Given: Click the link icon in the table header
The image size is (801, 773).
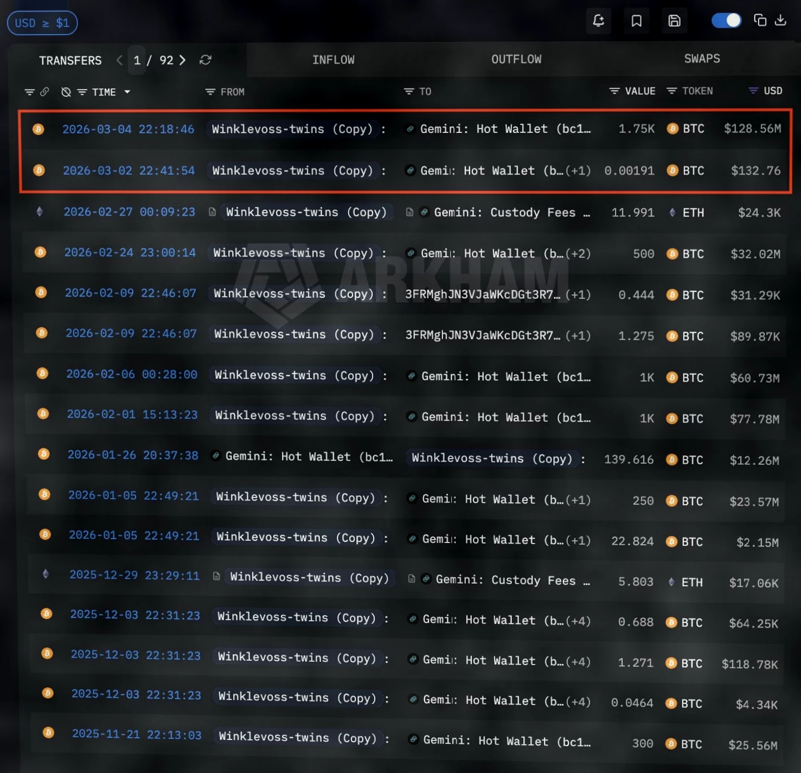Looking at the screenshot, I should tap(44, 92).
